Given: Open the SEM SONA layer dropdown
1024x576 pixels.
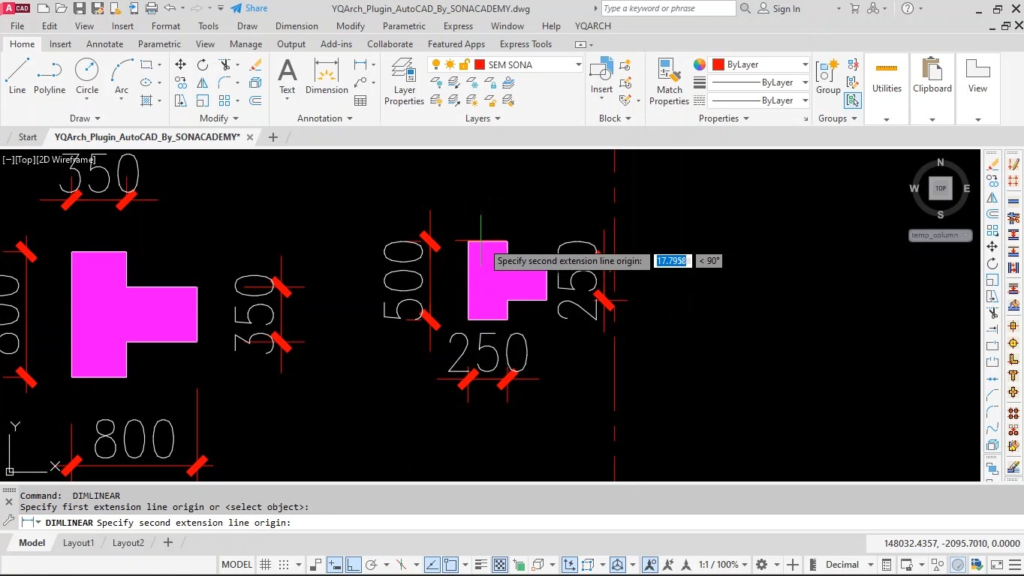Looking at the screenshot, I should 579,64.
